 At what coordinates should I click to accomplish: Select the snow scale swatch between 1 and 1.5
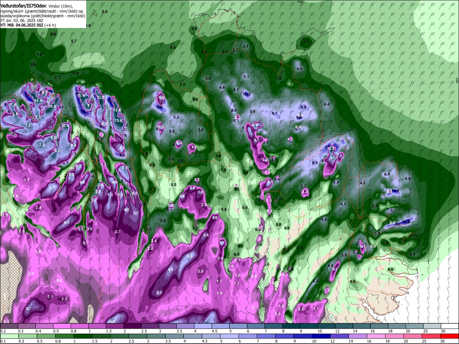(97, 326)
